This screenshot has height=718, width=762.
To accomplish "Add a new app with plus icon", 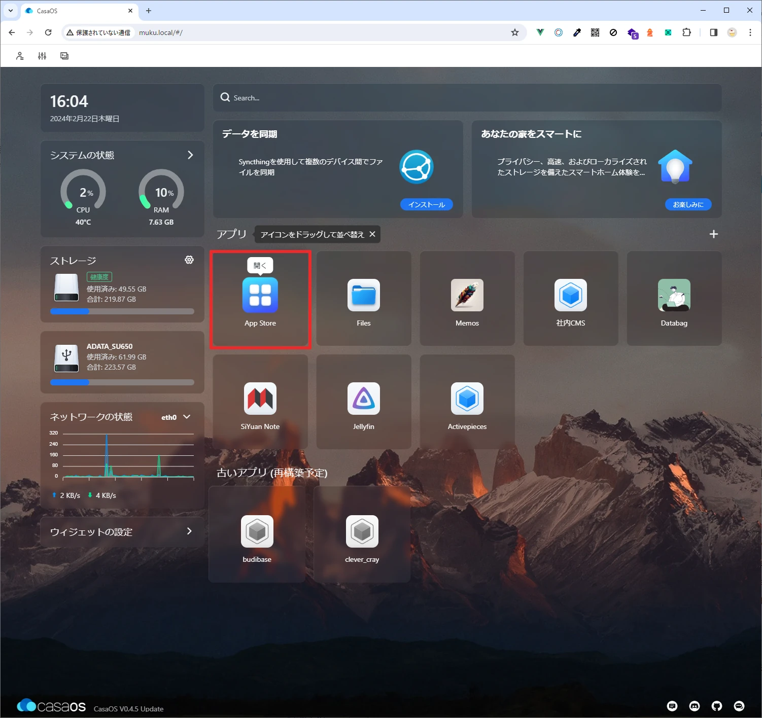I will tap(714, 234).
